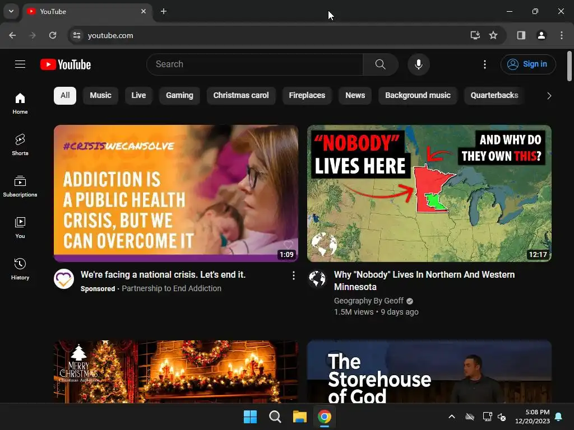The width and height of the screenshot is (574, 430).
Task: Select the Gaming filter chip
Action: [179, 95]
